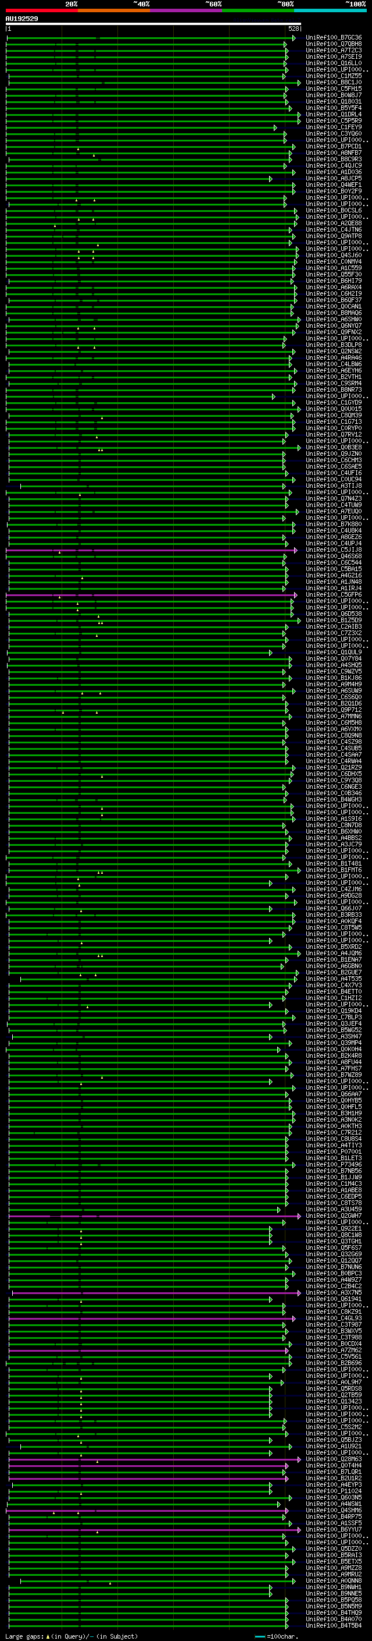Select the UniRef100_A0KQF4 label
Screen dimensions: 372x1641
(334, 921)
